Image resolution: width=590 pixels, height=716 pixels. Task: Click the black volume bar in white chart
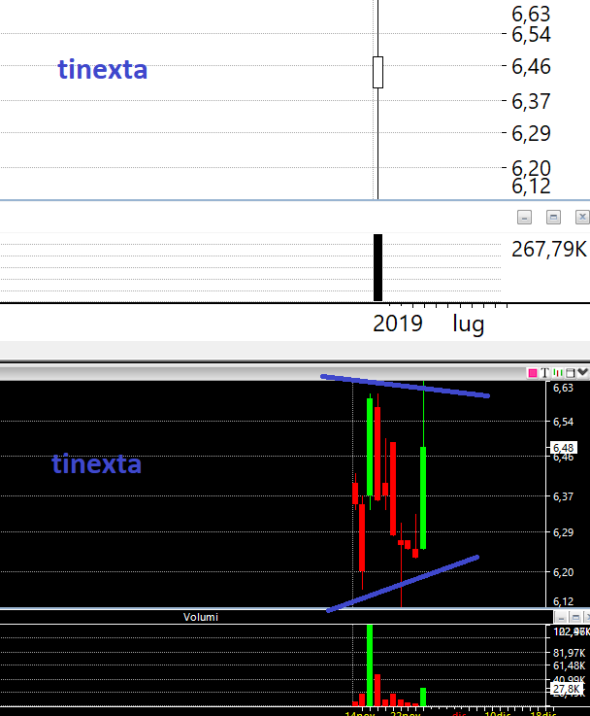(x=377, y=267)
